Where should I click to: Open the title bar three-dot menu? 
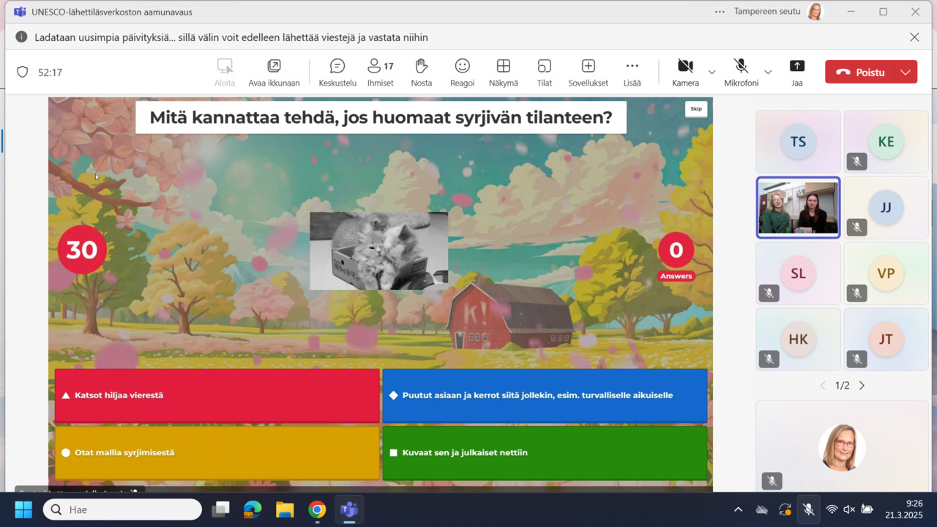[x=720, y=12]
